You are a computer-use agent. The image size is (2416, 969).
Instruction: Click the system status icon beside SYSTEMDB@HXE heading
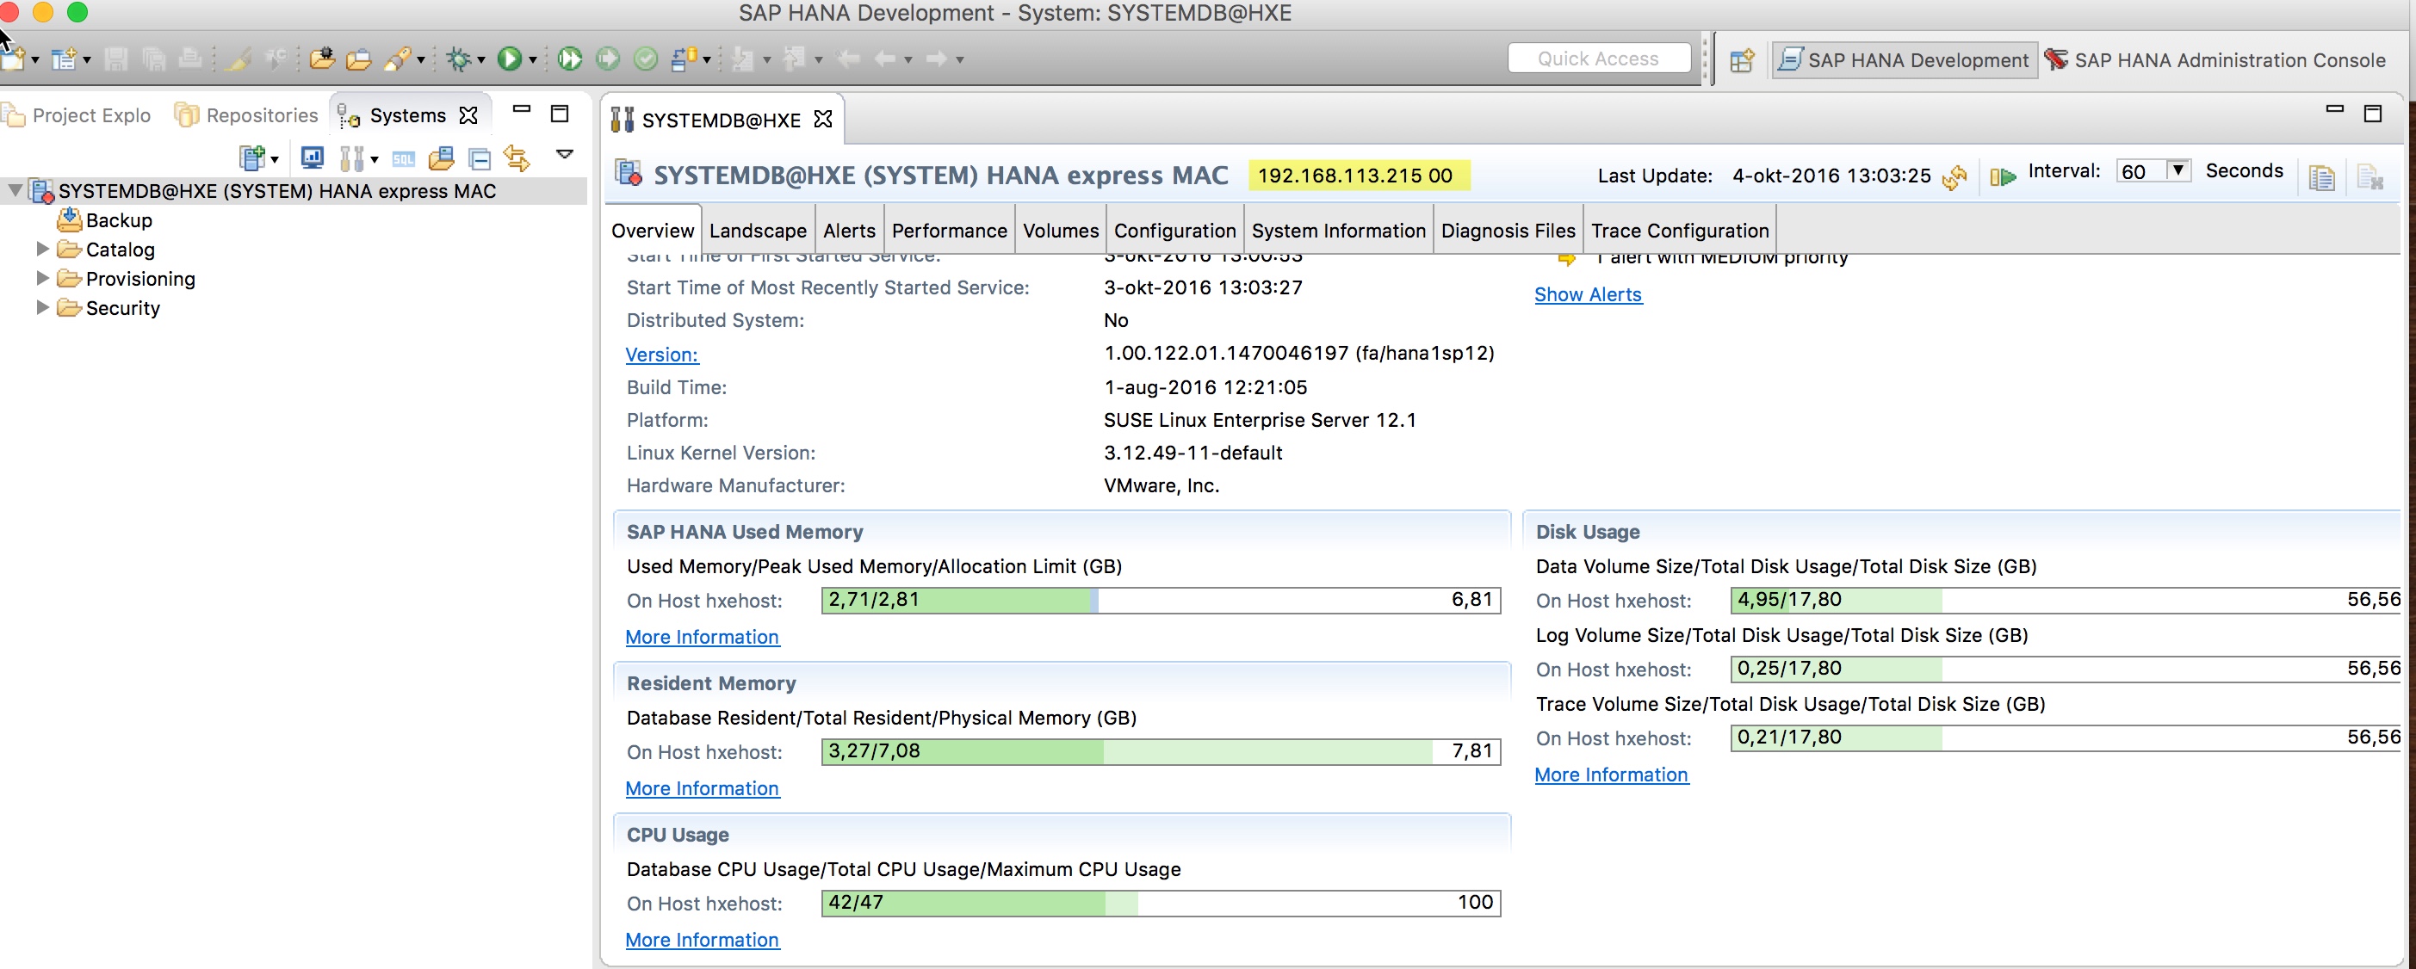pyautogui.click(x=629, y=173)
